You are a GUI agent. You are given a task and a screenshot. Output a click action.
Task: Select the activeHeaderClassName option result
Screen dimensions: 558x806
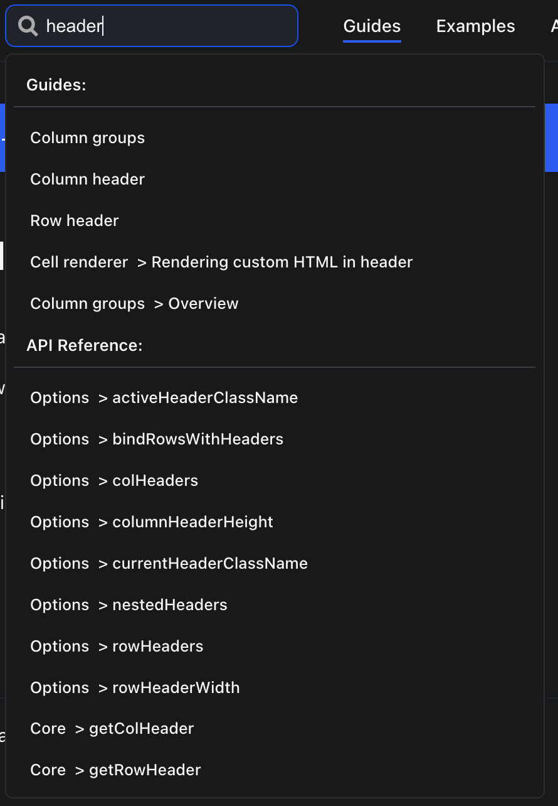(x=164, y=397)
